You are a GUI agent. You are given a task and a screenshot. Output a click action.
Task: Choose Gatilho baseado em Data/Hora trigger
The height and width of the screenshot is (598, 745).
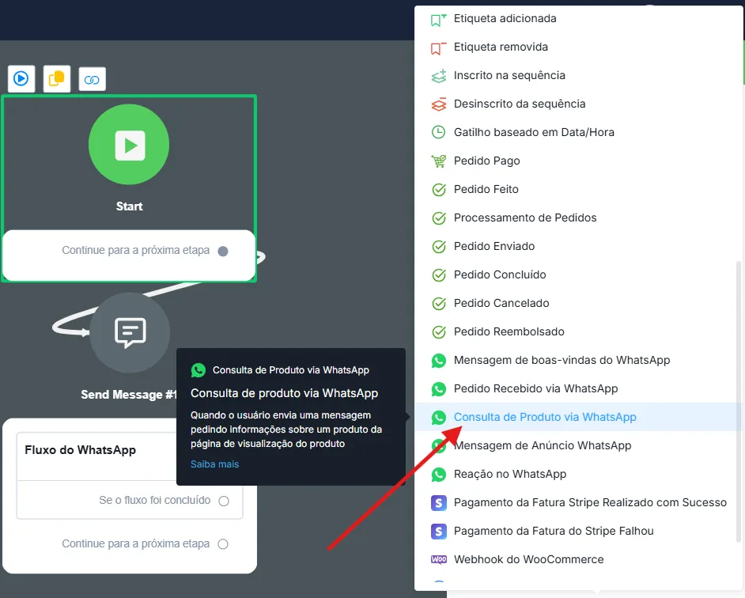[579, 132]
